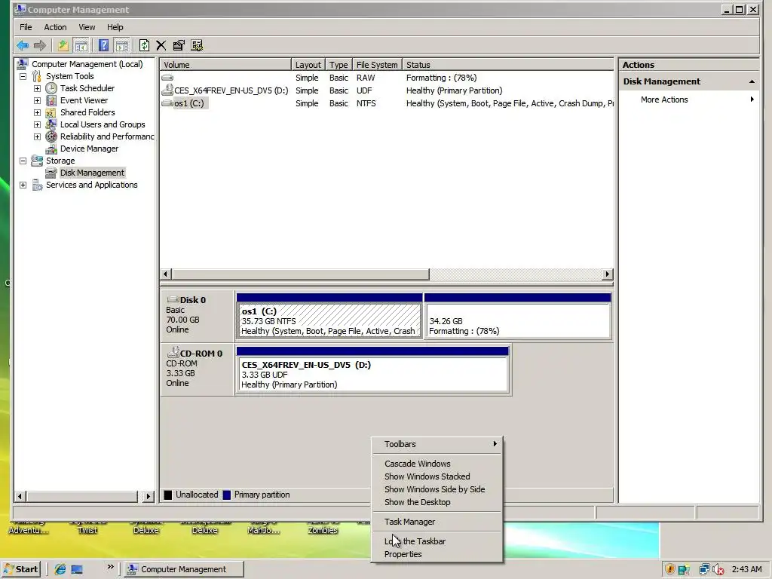
Task: Toggle Show/Hide Console Tree toolbar icon
Action: point(81,46)
